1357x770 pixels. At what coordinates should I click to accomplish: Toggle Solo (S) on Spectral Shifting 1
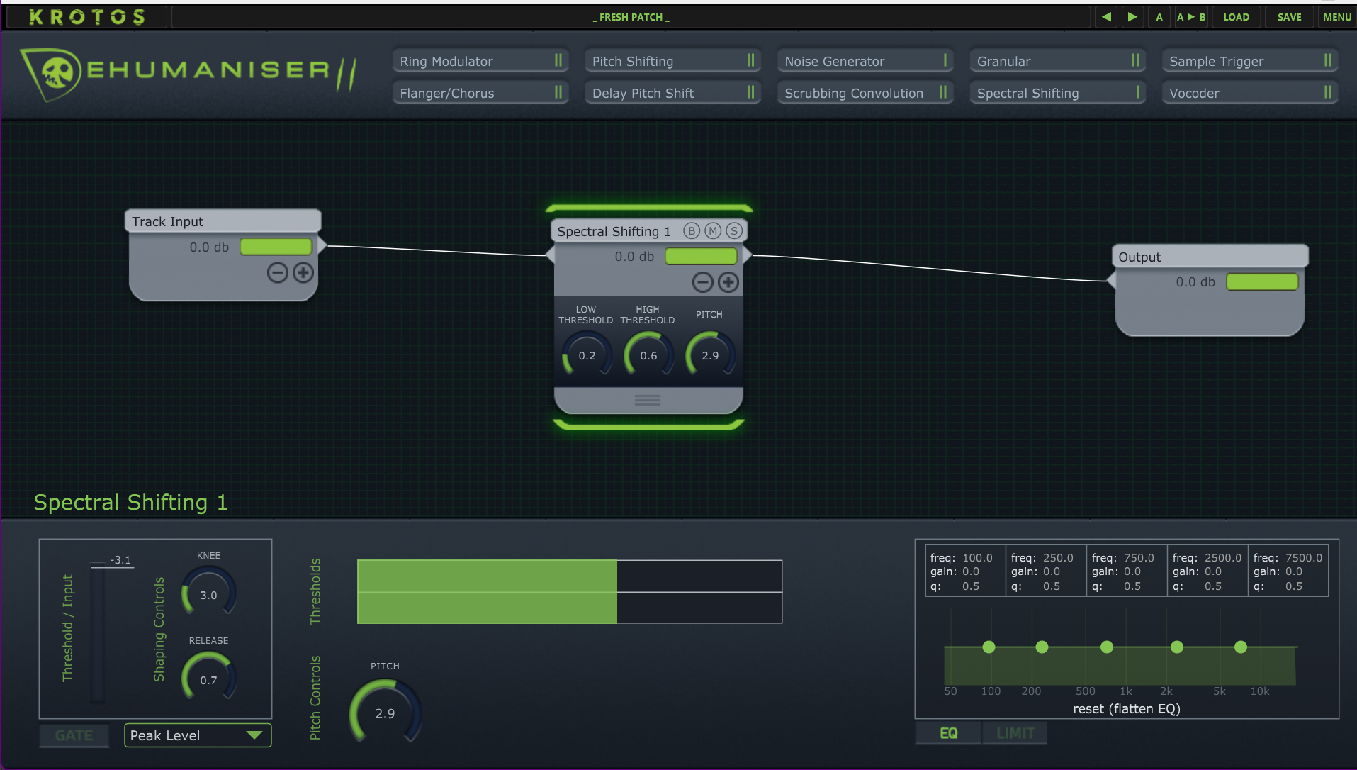point(734,231)
